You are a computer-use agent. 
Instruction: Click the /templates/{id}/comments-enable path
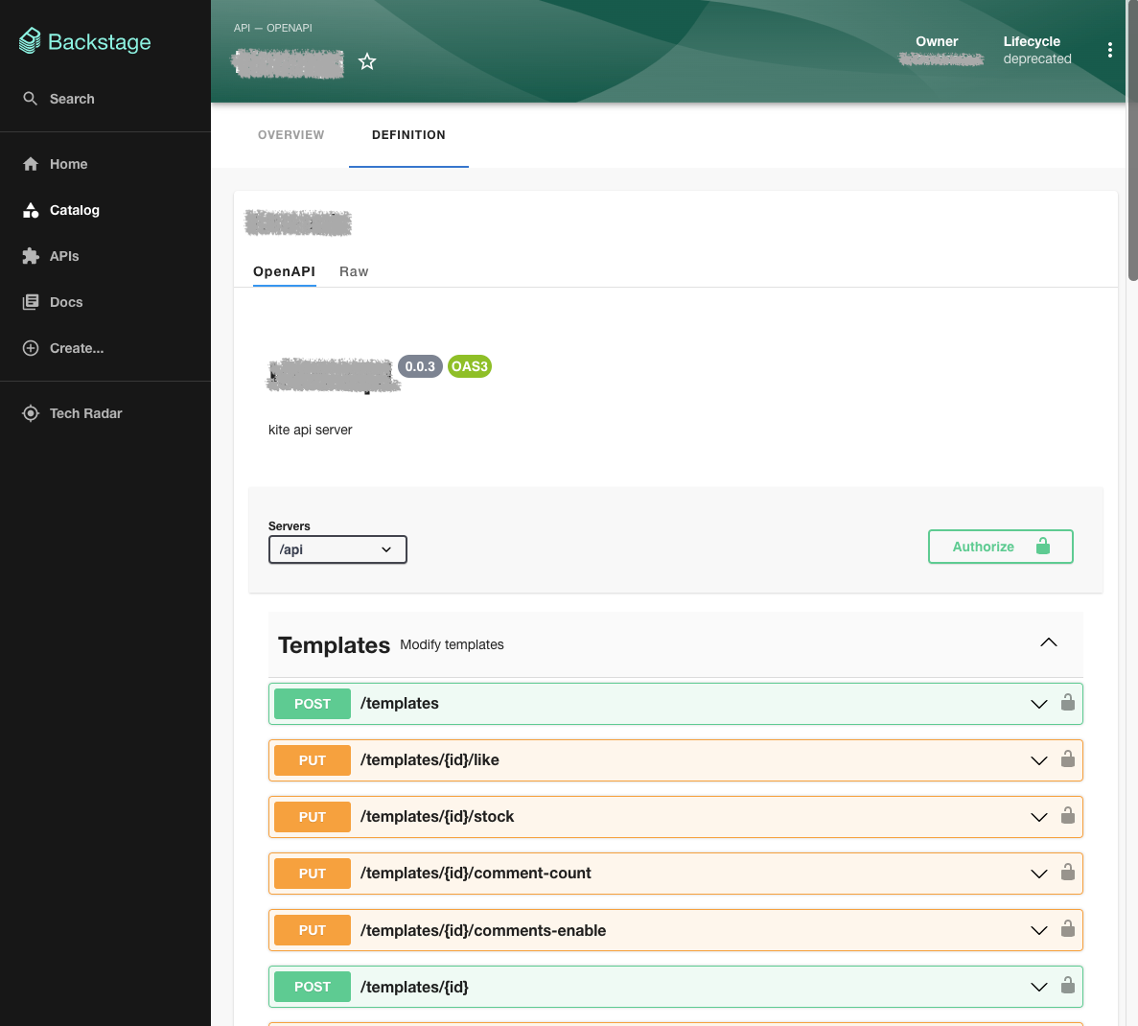point(483,930)
